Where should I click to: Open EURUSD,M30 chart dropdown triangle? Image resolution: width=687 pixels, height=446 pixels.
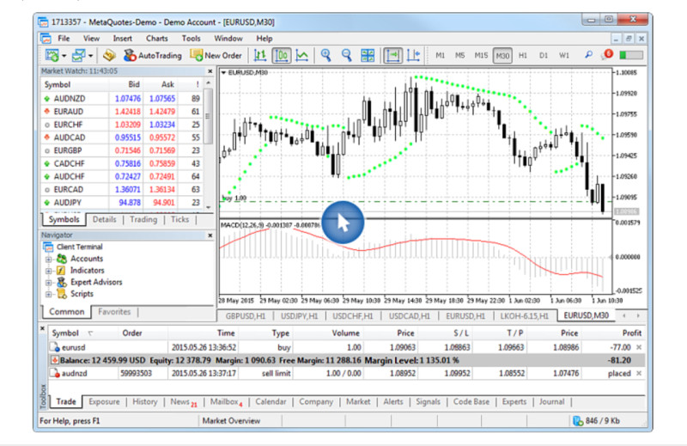point(223,72)
